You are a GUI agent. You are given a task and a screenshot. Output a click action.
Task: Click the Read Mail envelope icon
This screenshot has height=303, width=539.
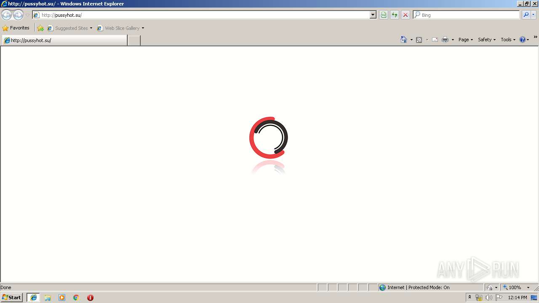click(435, 40)
